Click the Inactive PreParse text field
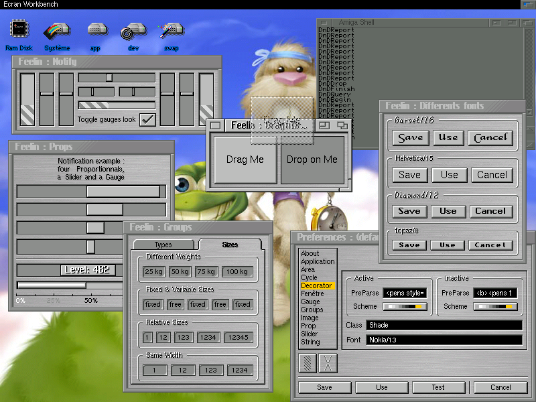 pos(495,293)
